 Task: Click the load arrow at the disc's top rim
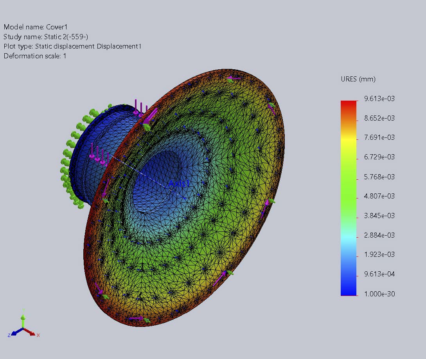tap(234, 78)
